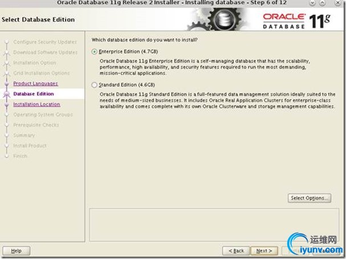This screenshot has width=346, height=259.
Task: Minimize the installer window
Action: pyautogui.click(x=312, y=3)
